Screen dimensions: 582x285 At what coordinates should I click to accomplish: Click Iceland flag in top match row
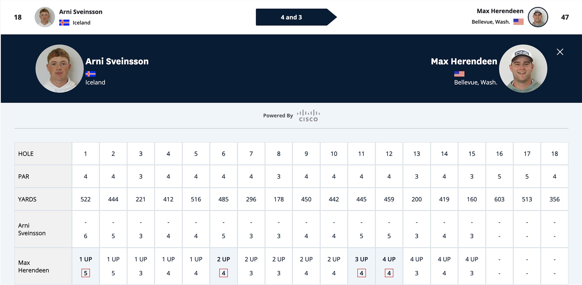tap(64, 23)
